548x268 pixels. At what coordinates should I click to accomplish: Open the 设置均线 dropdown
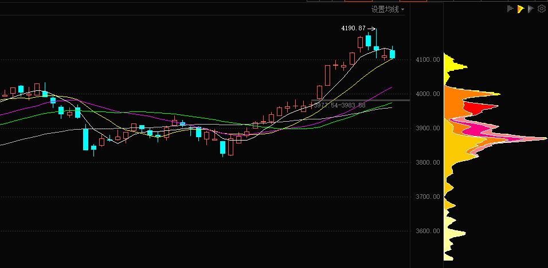pyautogui.click(x=387, y=9)
